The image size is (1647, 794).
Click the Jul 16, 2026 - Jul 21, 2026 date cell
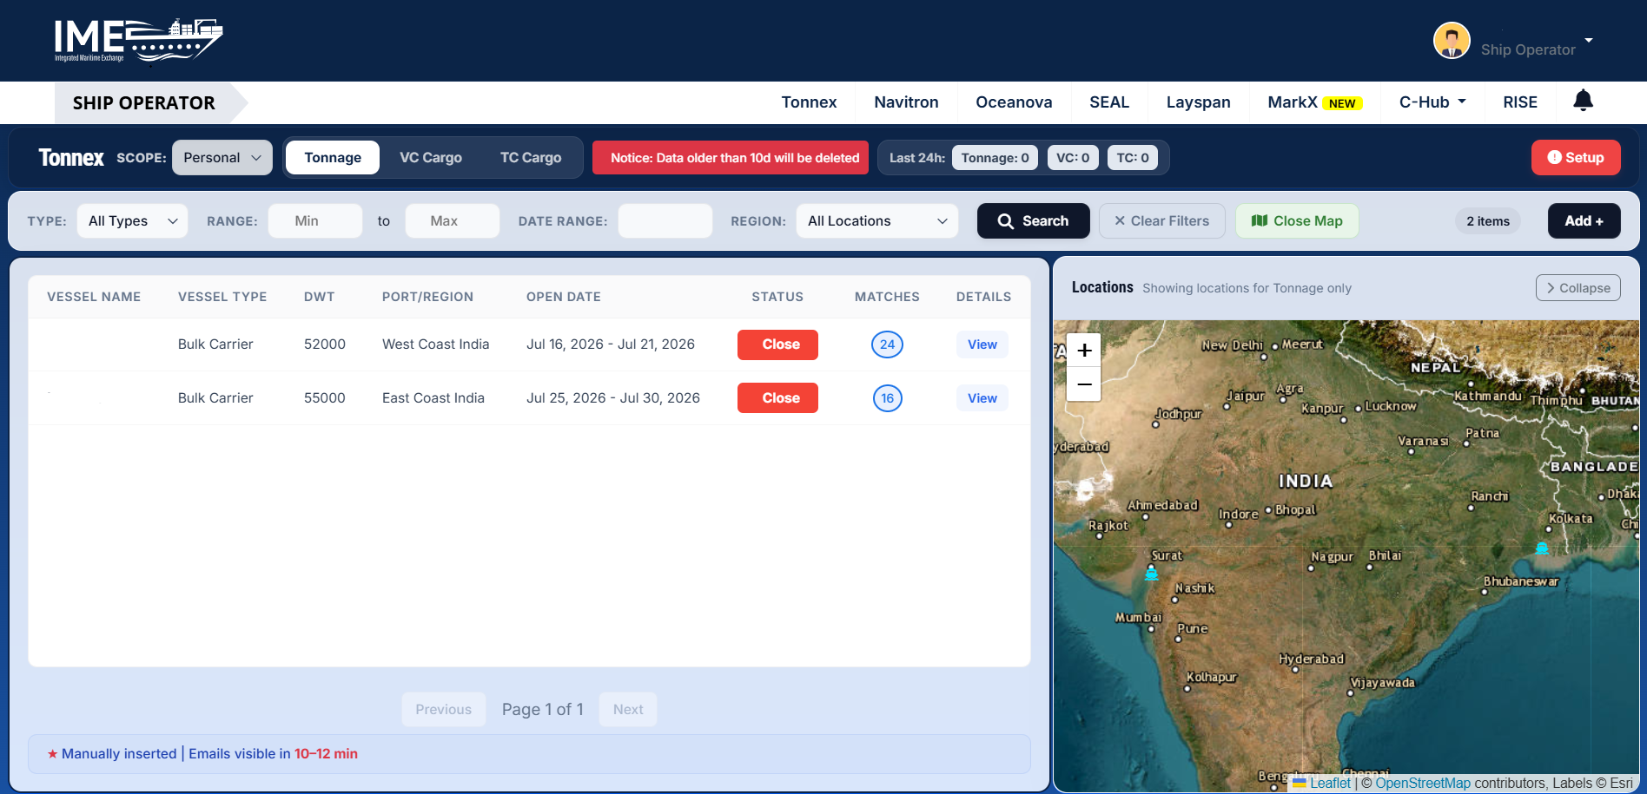611,345
